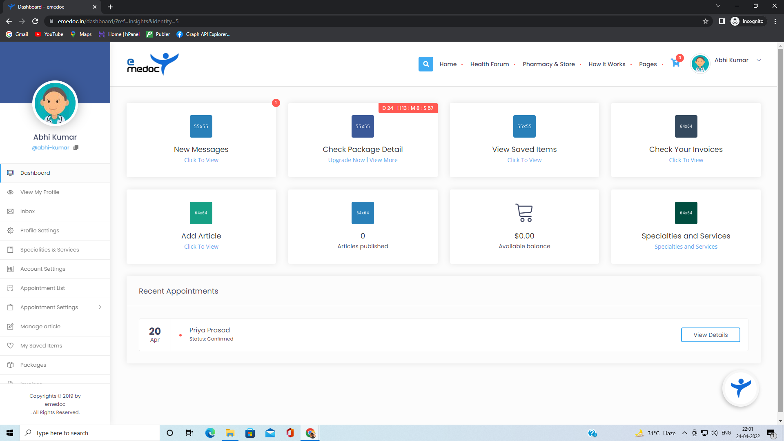
Task: Click To View under Check Your Invoices
Action: tap(686, 160)
